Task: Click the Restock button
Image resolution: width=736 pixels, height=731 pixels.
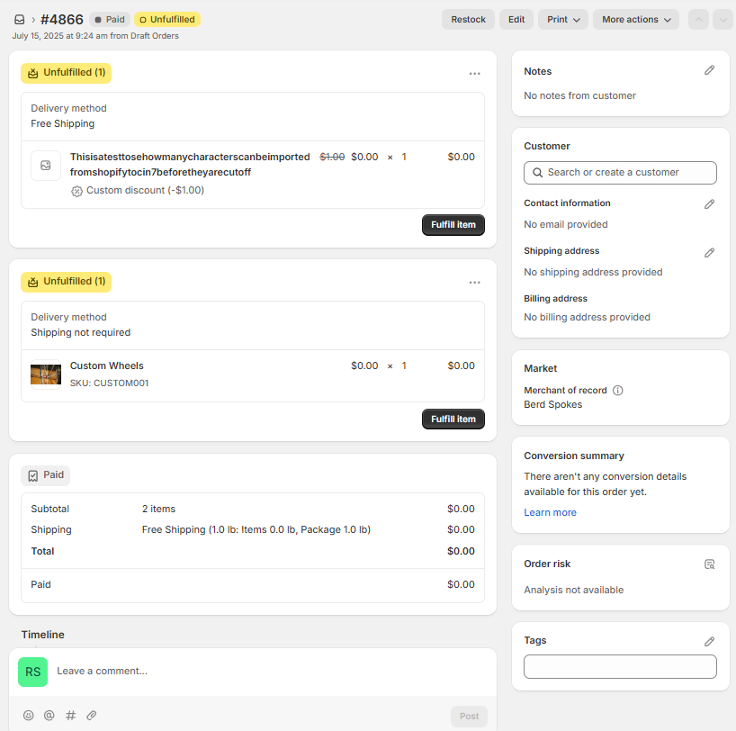Action: tap(468, 20)
